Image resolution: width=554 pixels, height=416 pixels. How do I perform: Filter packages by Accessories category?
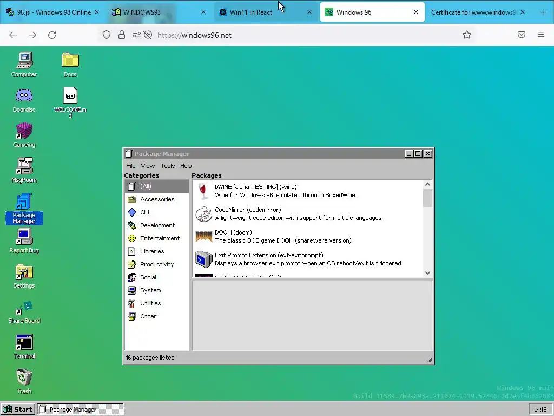(157, 199)
